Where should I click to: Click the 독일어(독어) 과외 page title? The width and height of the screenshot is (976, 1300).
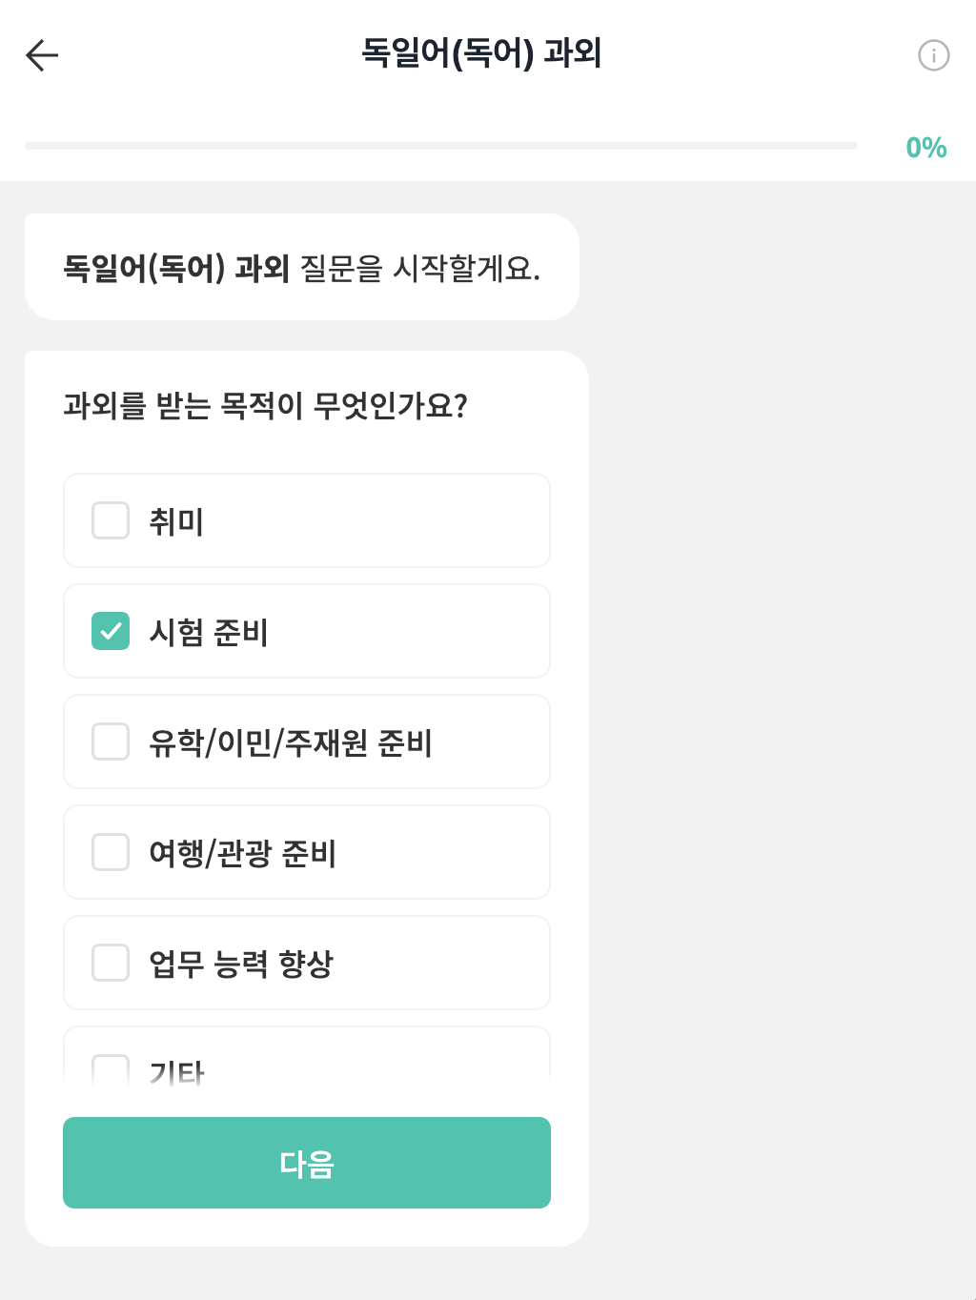pos(481,52)
